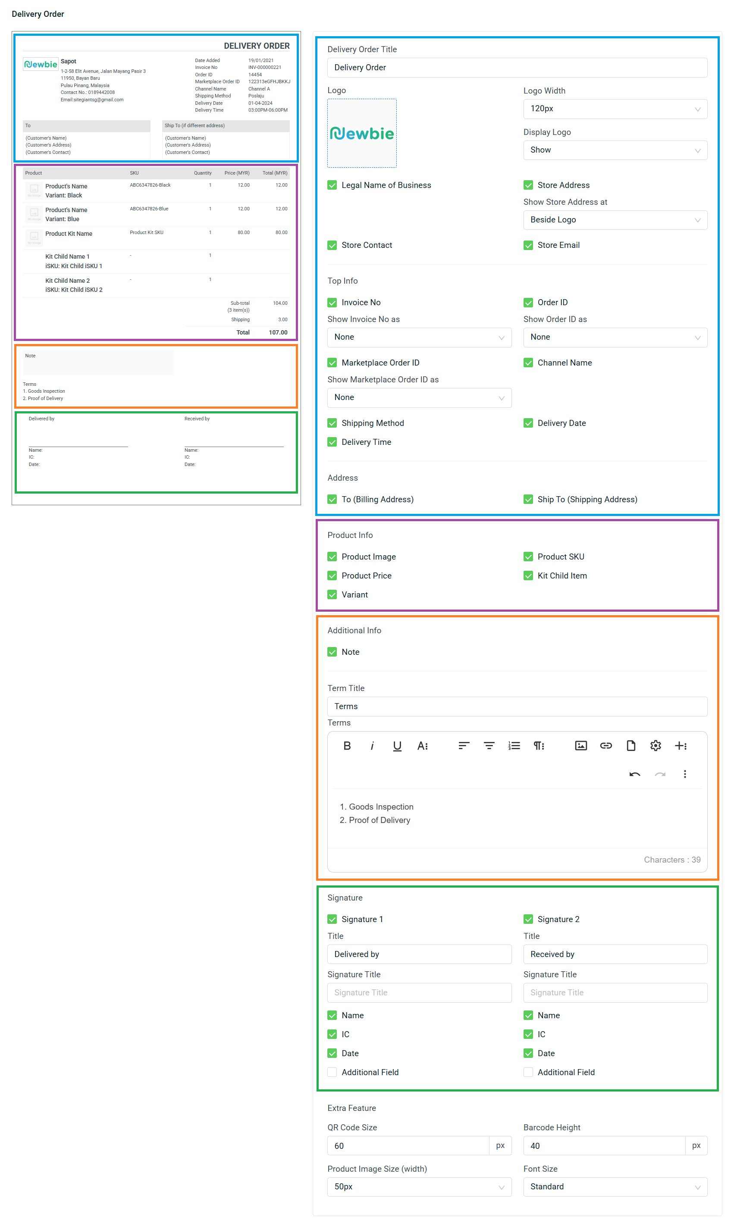Open the Font Size dropdown

pyautogui.click(x=615, y=1186)
